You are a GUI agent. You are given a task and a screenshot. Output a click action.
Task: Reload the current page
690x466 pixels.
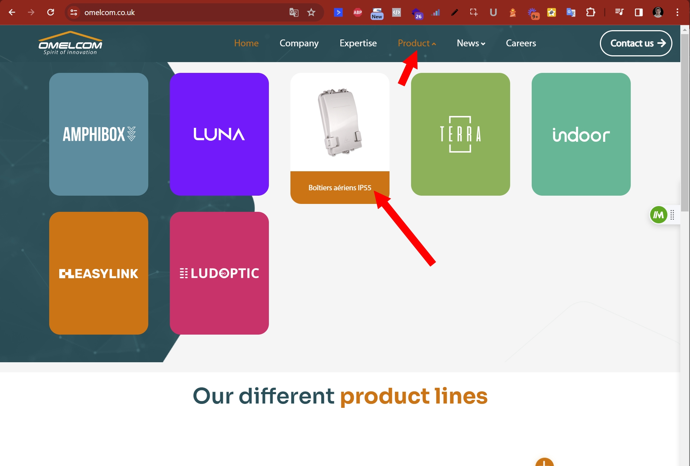point(51,12)
